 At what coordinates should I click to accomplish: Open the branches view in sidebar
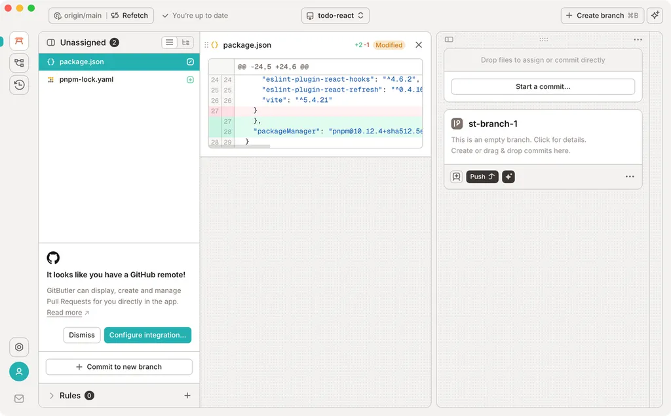click(x=19, y=63)
